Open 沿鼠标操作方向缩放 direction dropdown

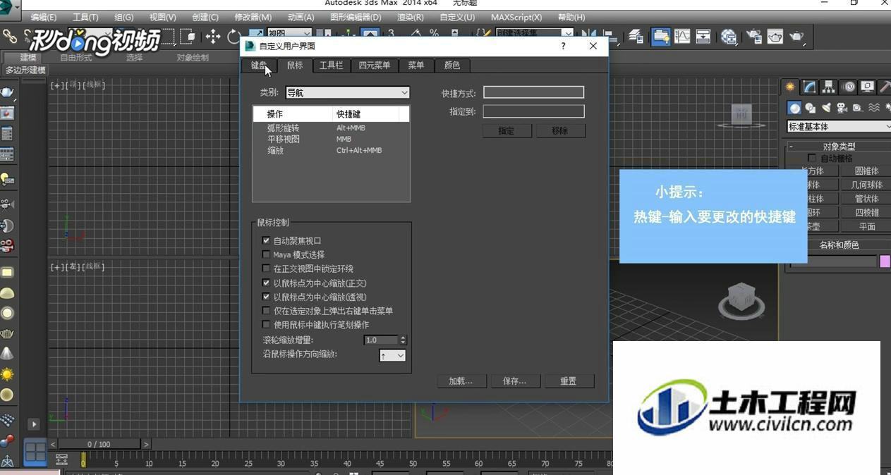click(392, 356)
